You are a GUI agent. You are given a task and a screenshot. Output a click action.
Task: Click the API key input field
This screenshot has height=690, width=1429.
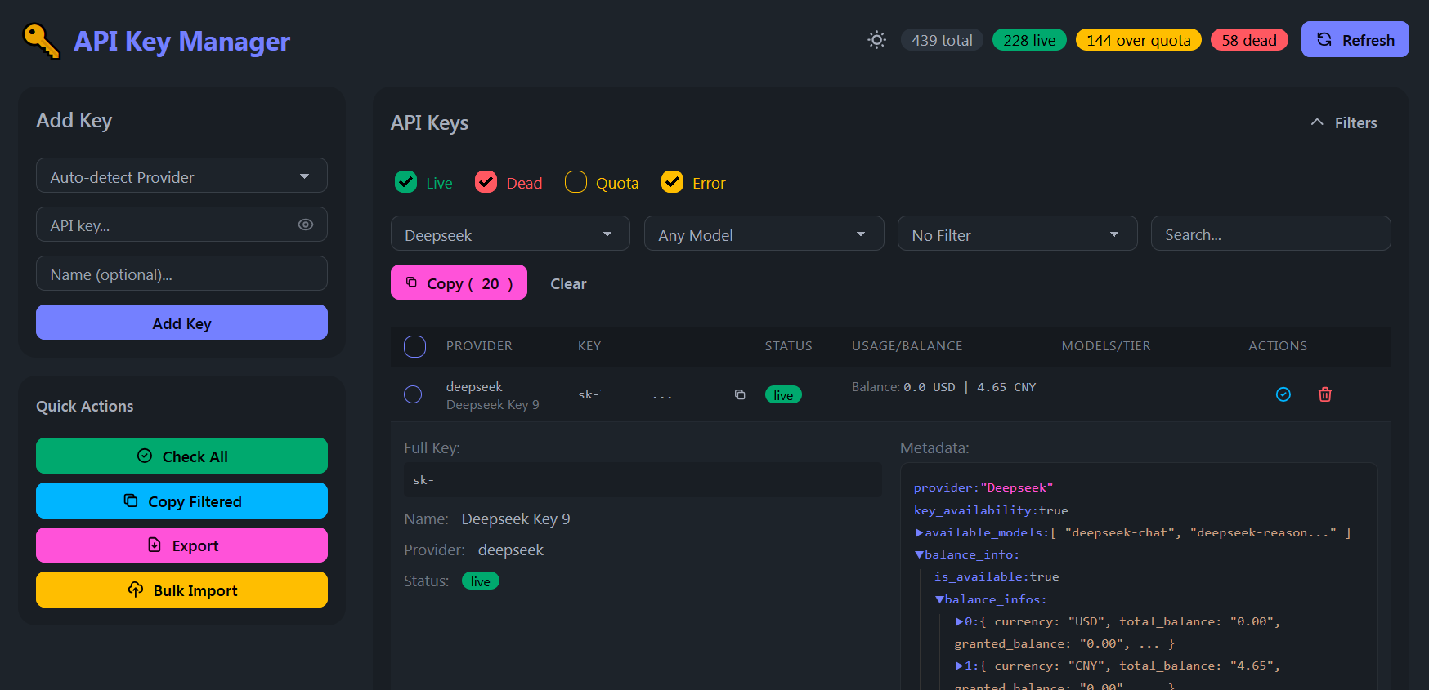coord(181,225)
